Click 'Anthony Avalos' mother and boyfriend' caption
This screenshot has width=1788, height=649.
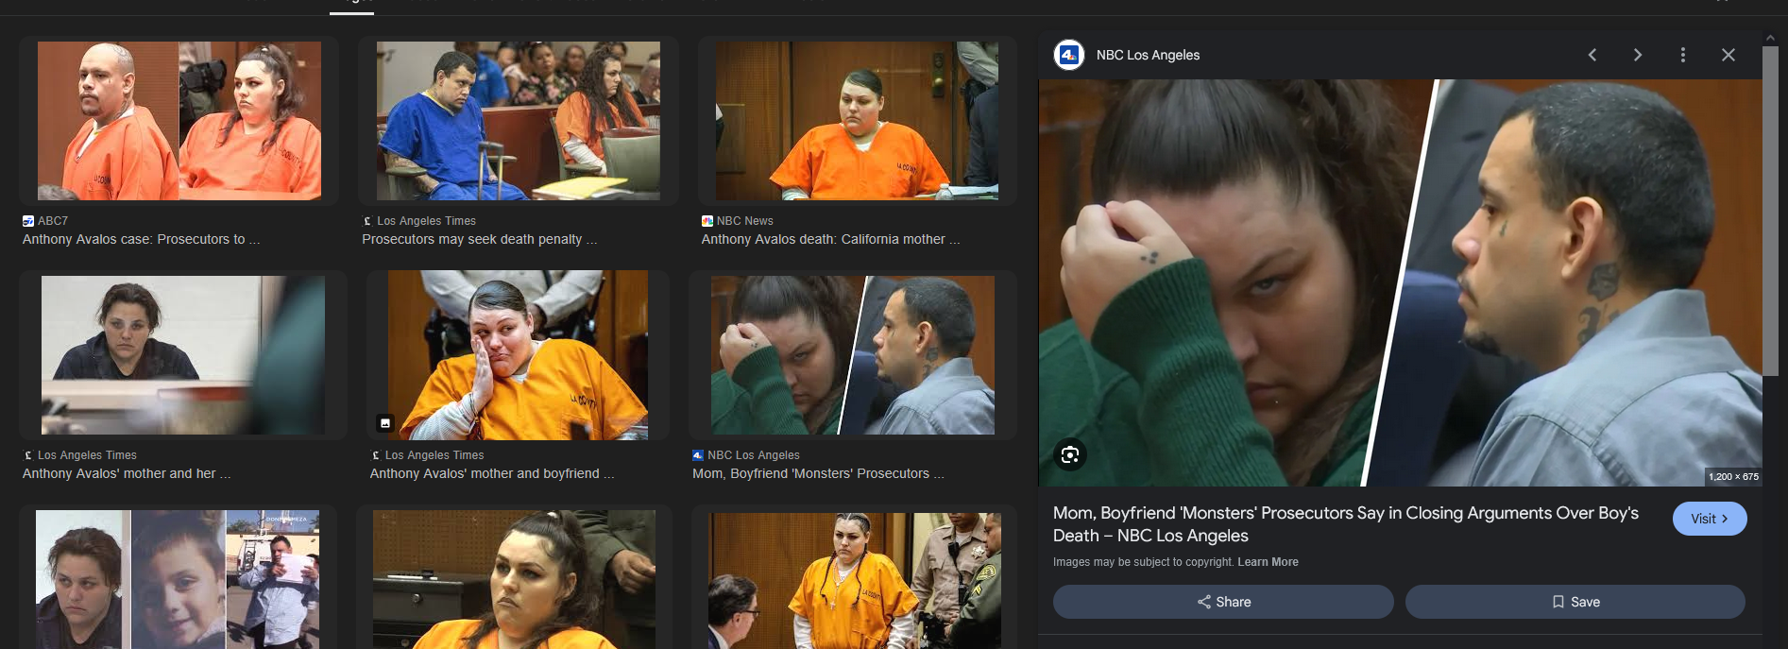[492, 474]
